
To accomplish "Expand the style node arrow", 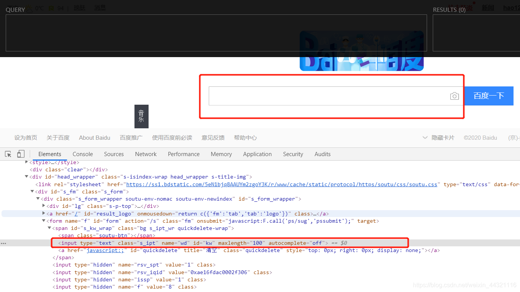I will click(27, 163).
